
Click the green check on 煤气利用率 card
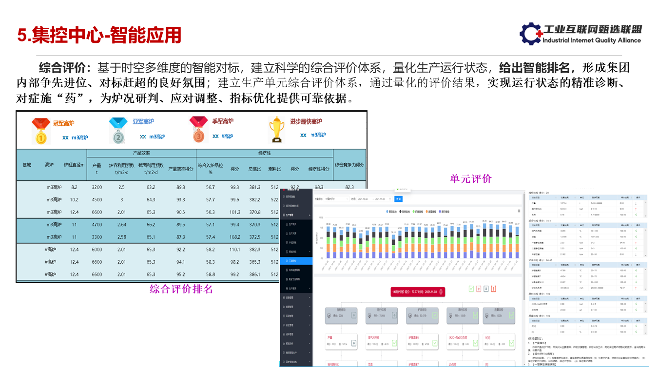(x=394, y=343)
